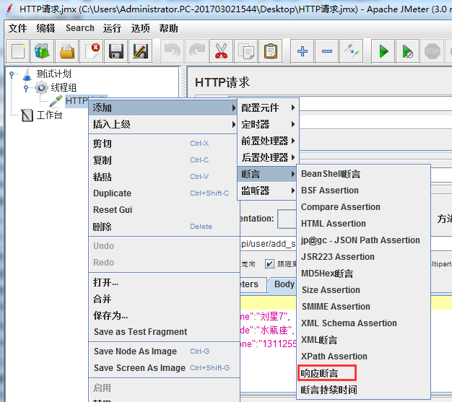
Task: Start the test with green play icon
Action: (383, 51)
